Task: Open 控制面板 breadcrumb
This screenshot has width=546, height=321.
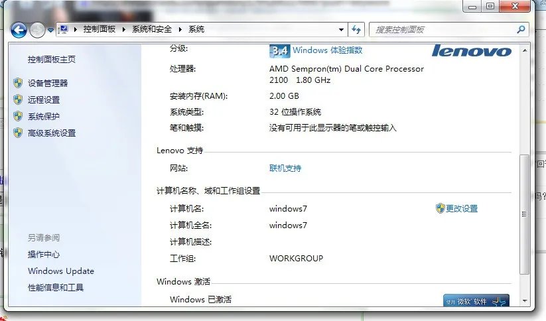Action: (x=100, y=29)
